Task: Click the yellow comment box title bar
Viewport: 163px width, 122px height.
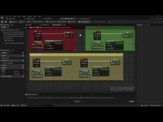Action: click(x=76, y=55)
